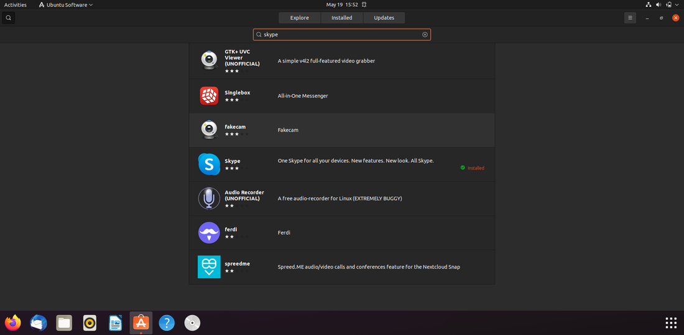The image size is (684, 335).
Task: Switch to the Installed tab
Action: click(x=341, y=18)
